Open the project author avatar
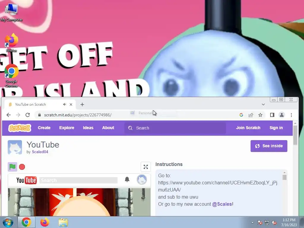Image resolution: width=304 pixels, height=228 pixels. click(15, 147)
